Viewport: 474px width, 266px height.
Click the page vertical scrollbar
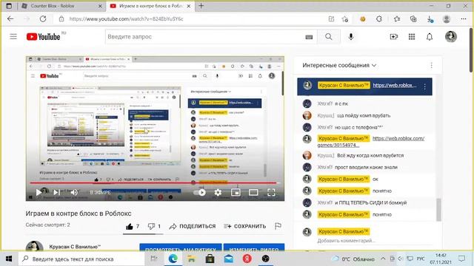(x=471, y=50)
